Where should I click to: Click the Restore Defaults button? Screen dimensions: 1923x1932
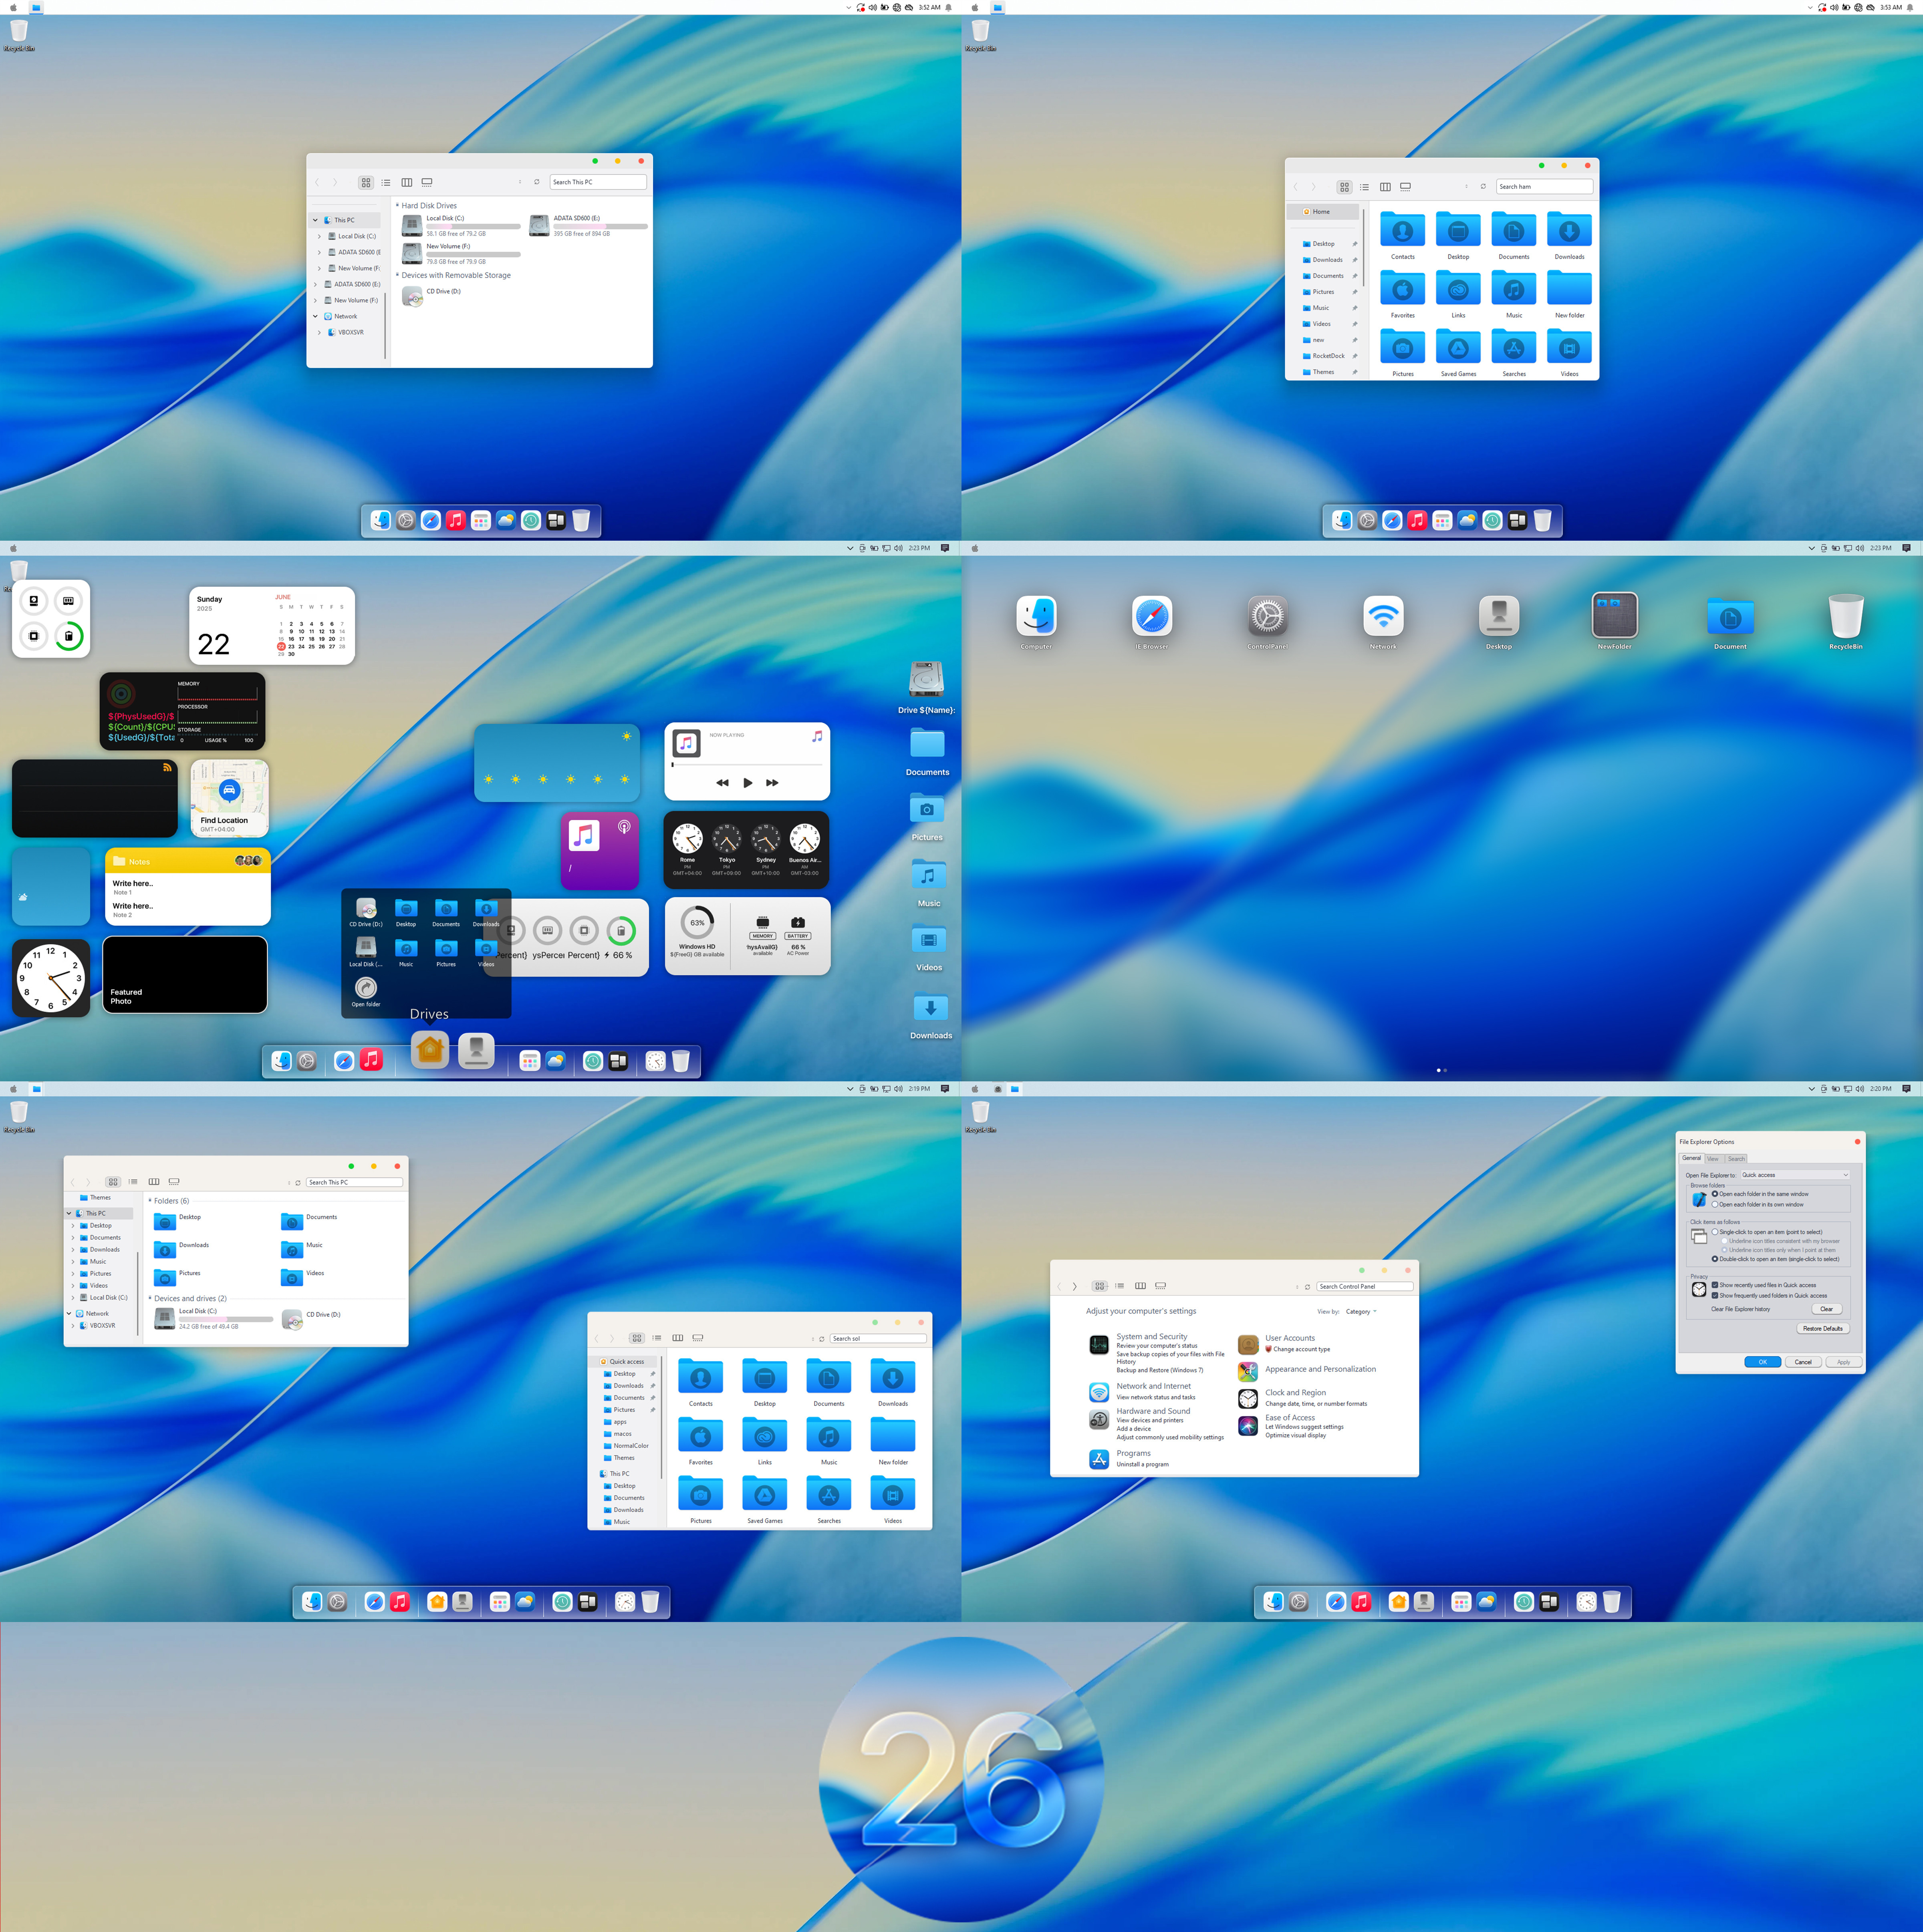click(1822, 1329)
